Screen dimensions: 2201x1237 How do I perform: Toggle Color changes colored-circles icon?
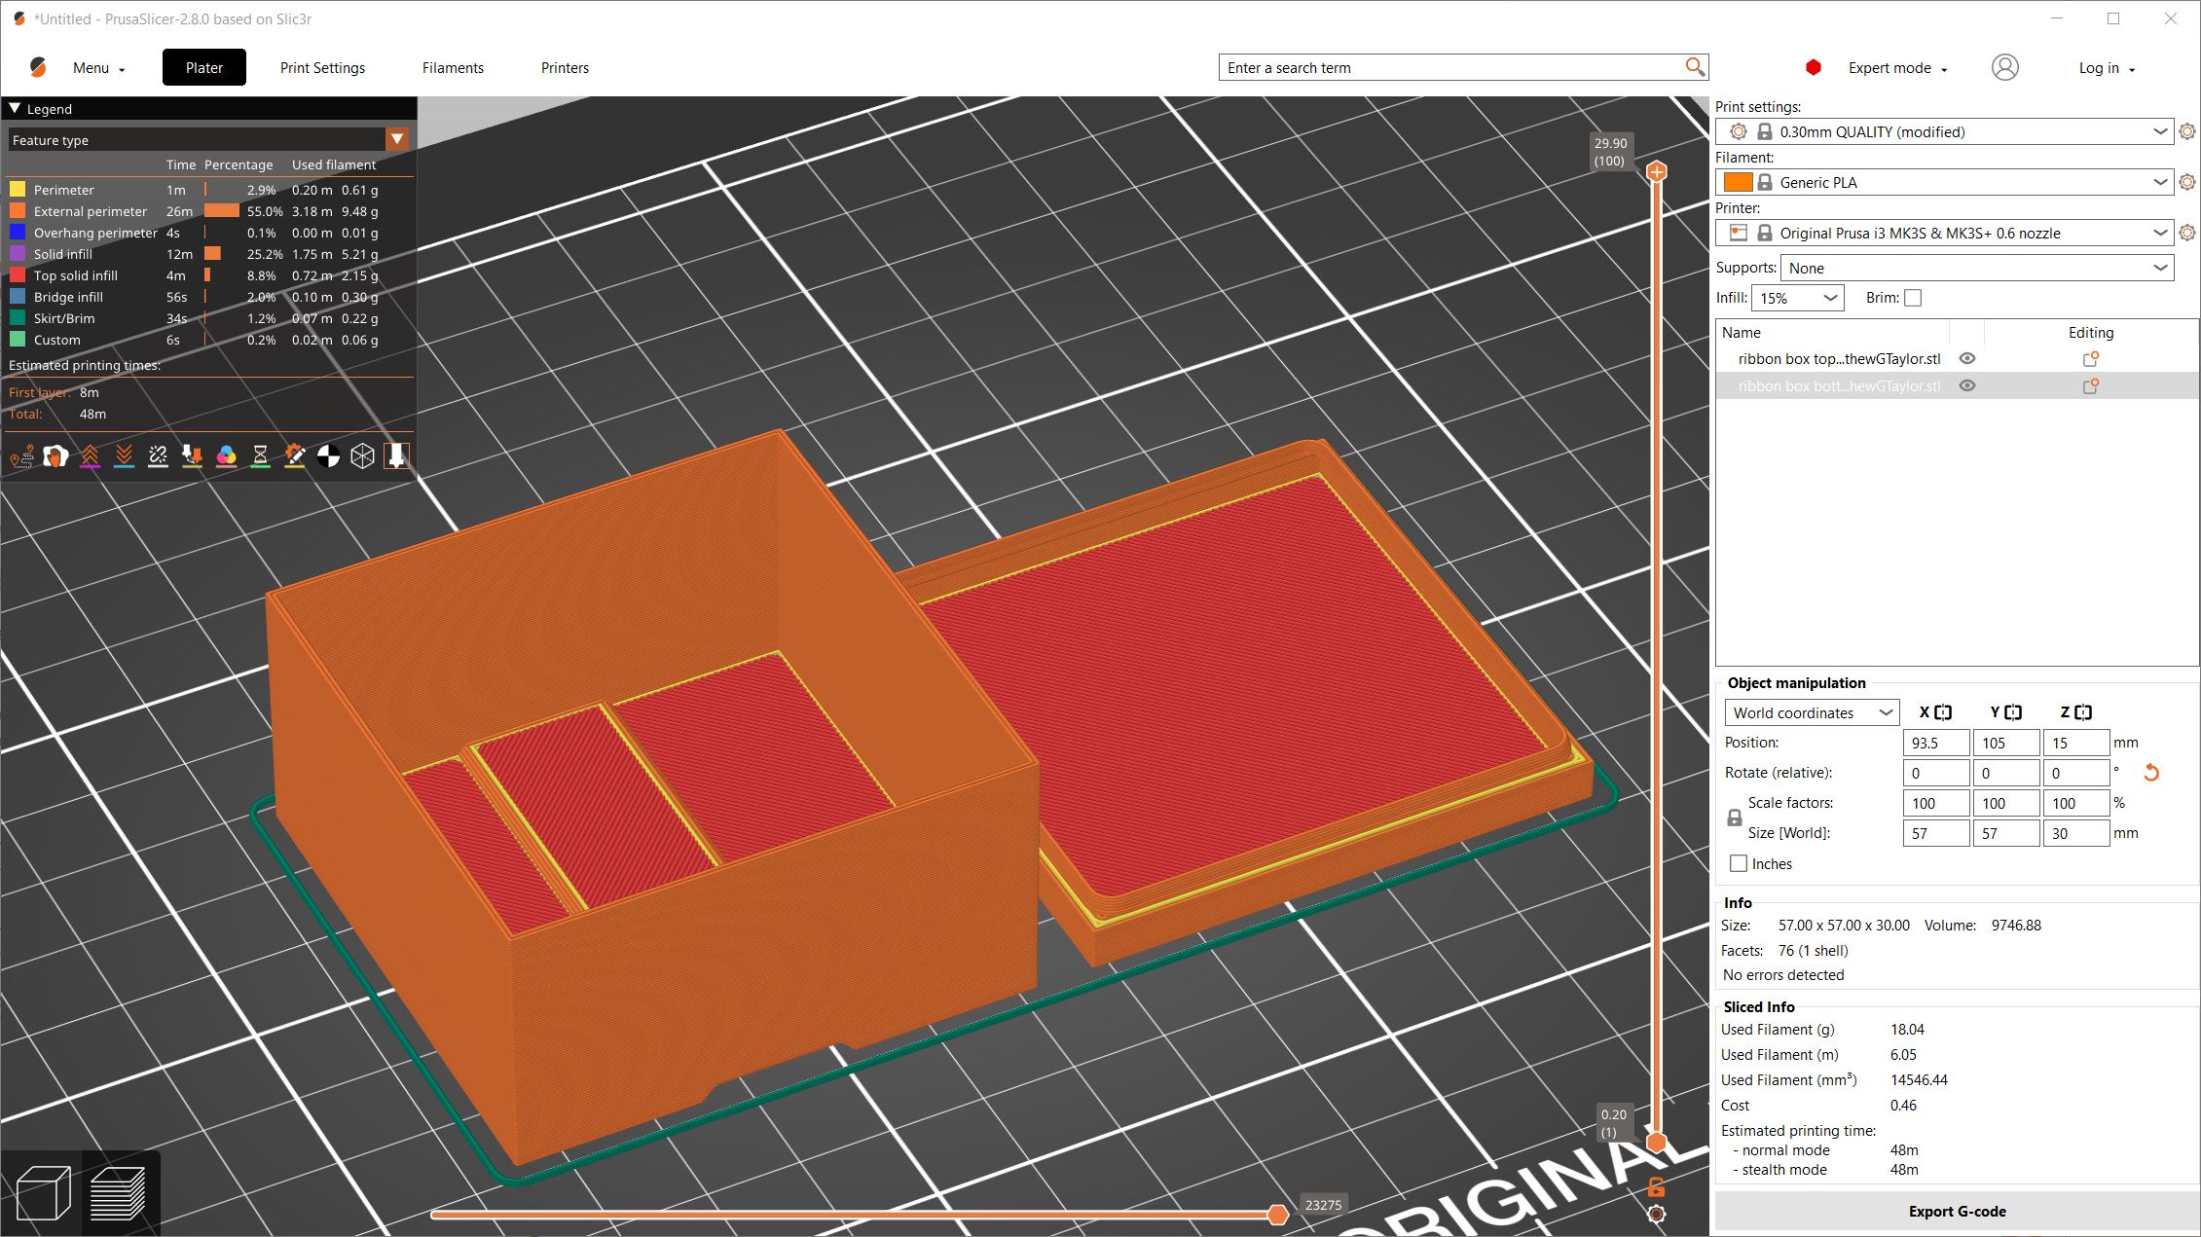226,455
